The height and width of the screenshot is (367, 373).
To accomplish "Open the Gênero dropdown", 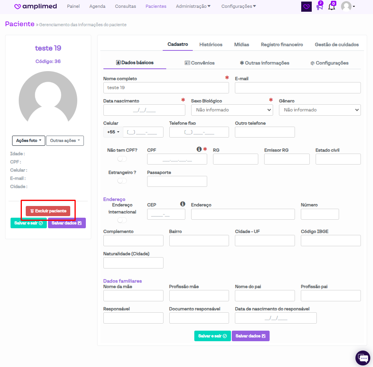I will click(320, 110).
